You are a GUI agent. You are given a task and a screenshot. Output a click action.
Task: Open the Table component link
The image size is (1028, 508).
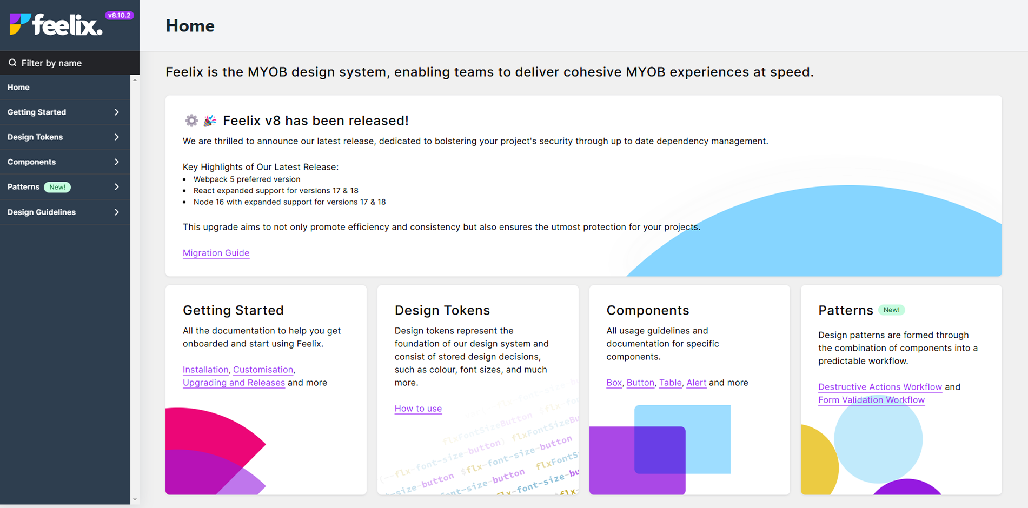670,383
